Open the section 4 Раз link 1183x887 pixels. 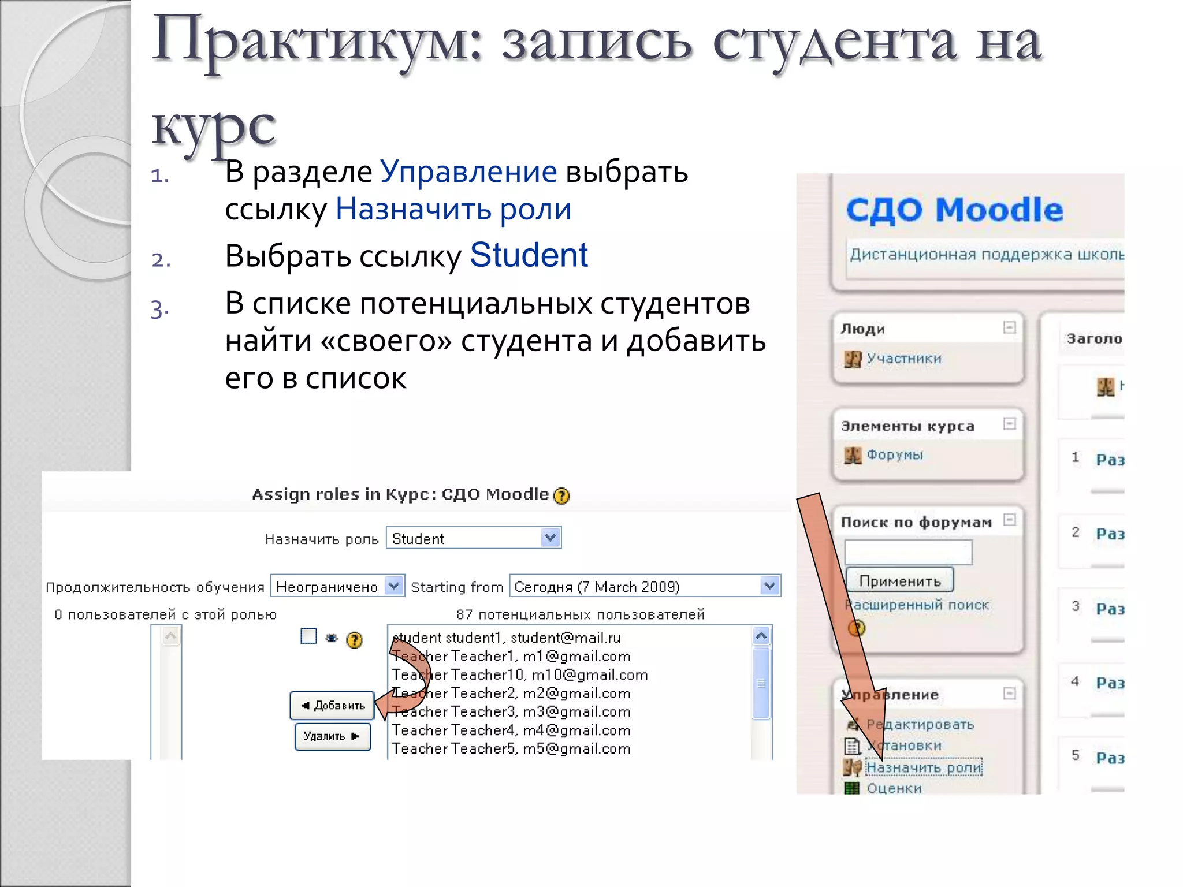pos(1110,683)
